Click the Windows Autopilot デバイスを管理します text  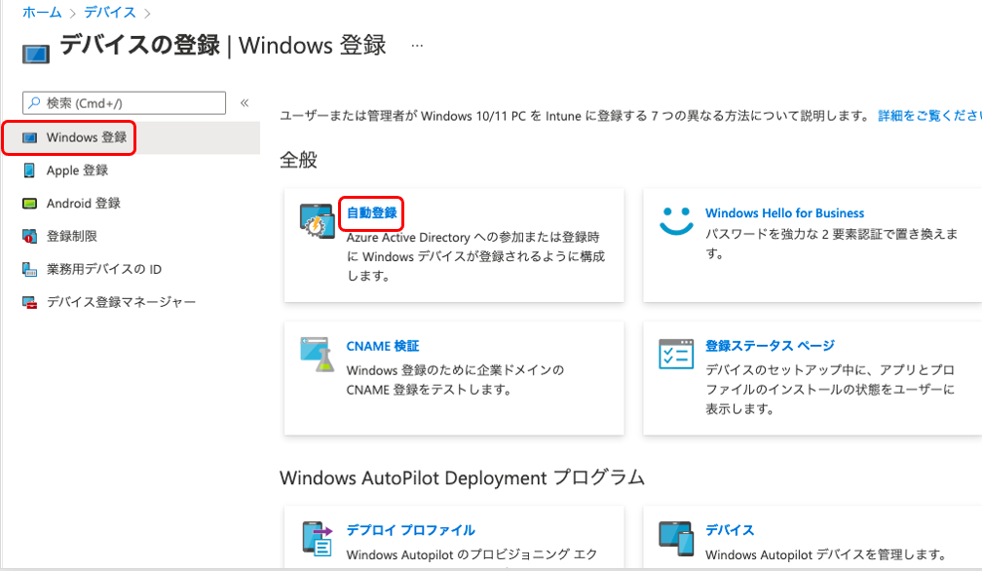[825, 554]
